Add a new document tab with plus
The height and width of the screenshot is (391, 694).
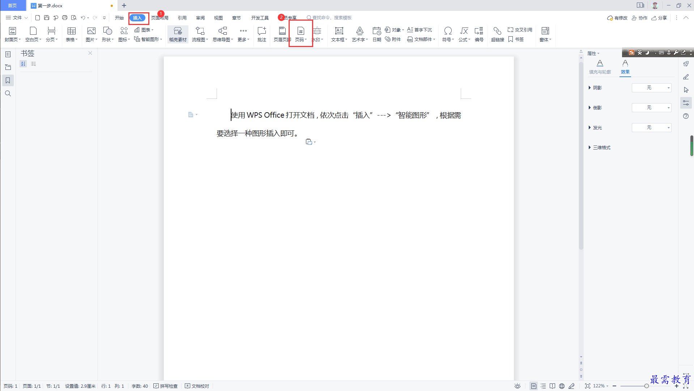124,5
